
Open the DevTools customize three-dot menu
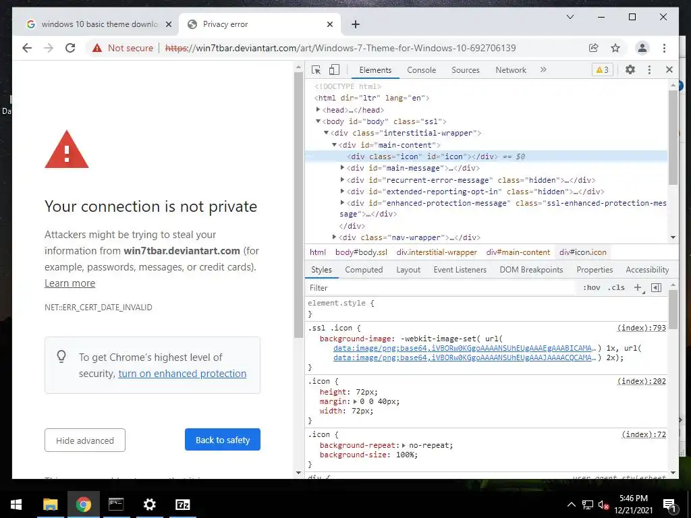pyautogui.click(x=649, y=69)
